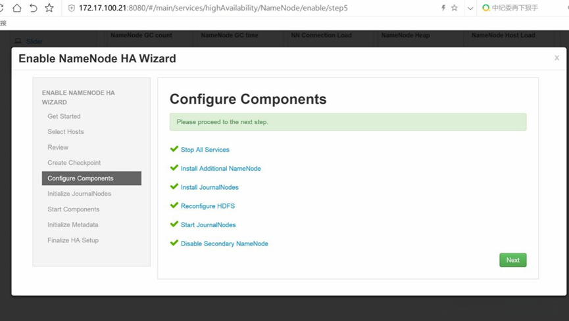Click the lightning bolt speed icon
569x321 pixels.
tap(443, 8)
